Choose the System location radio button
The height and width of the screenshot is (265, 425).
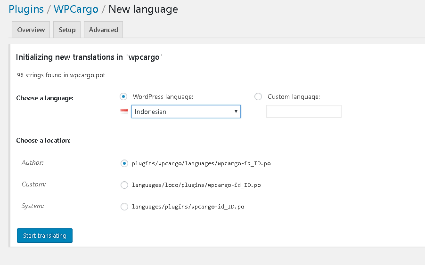click(x=124, y=207)
